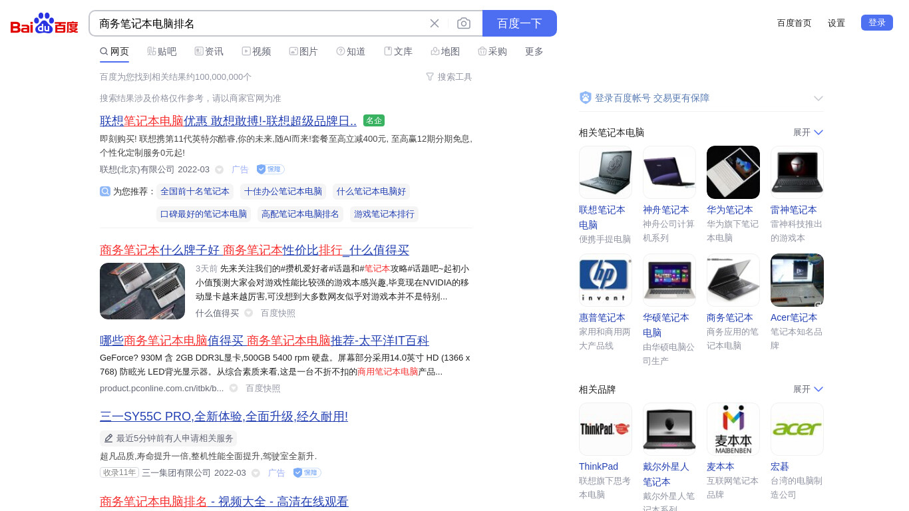This screenshot has width=909, height=511.
Task: Select the 全国前十名笔记本 suggestion
Action: 195,192
